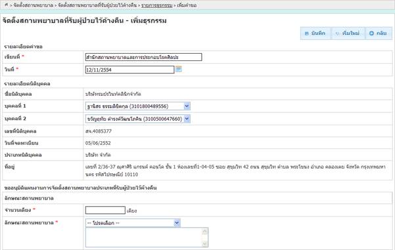The height and width of the screenshot is (250, 395).
Task: Open the ลักษณะสถานพยาบาล โปรดเลือก dropdown
Action: click(x=133, y=223)
